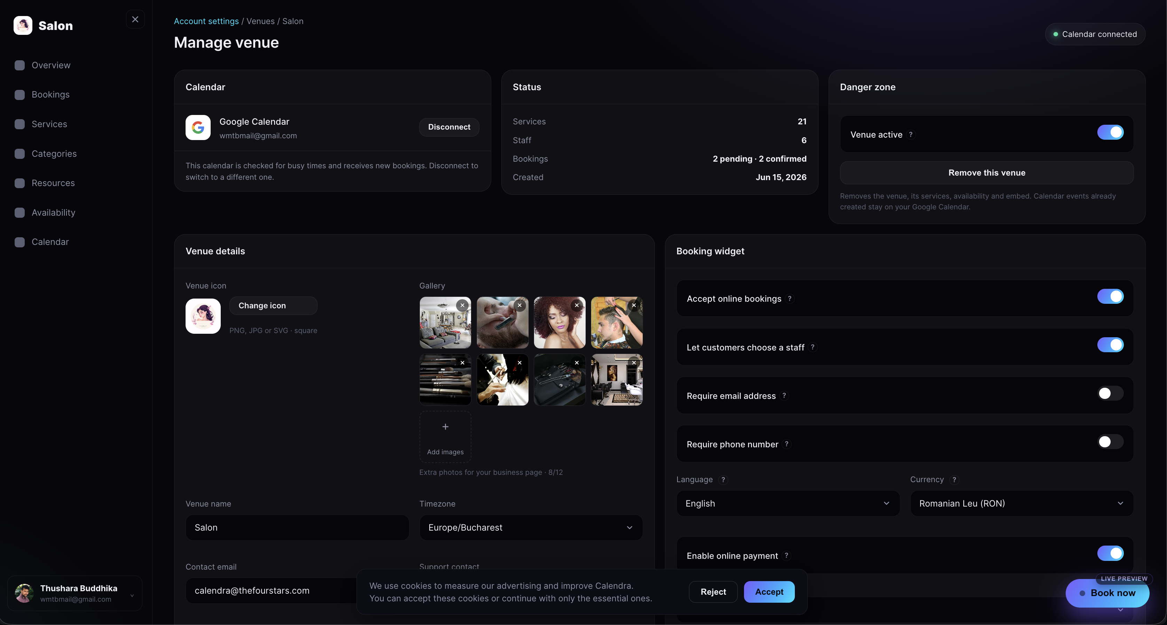Click the Google Calendar logo icon

click(x=198, y=128)
